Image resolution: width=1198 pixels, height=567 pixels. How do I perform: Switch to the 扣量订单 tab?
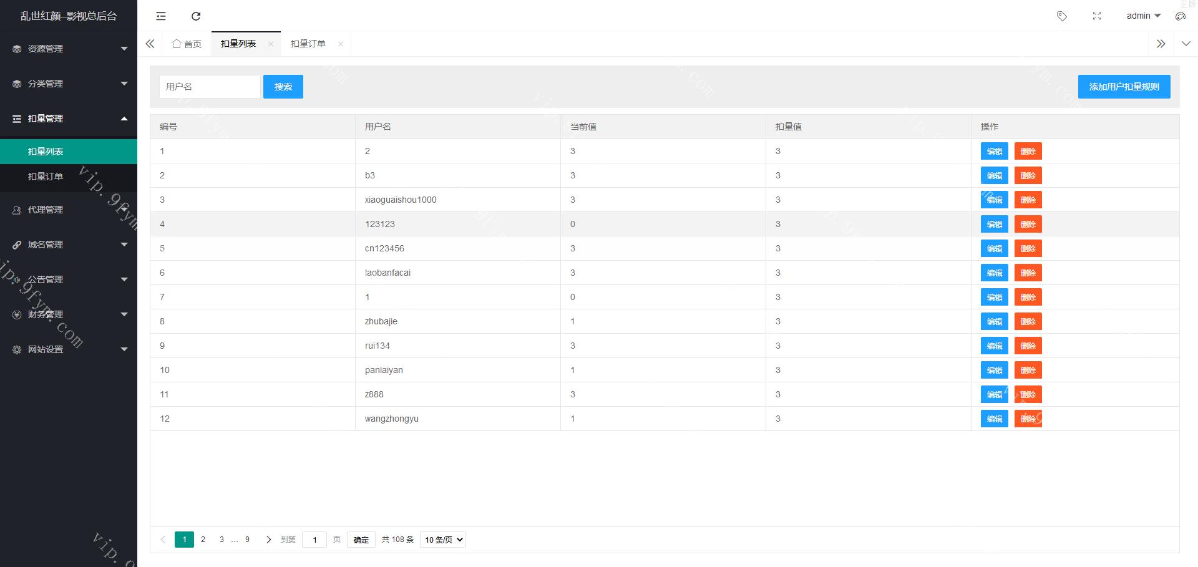(308, 44)
